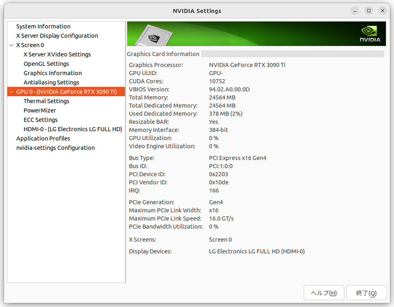Click PCIe Generation value Gen4
This screenshot has height=307, width=394.
(216, 202)
